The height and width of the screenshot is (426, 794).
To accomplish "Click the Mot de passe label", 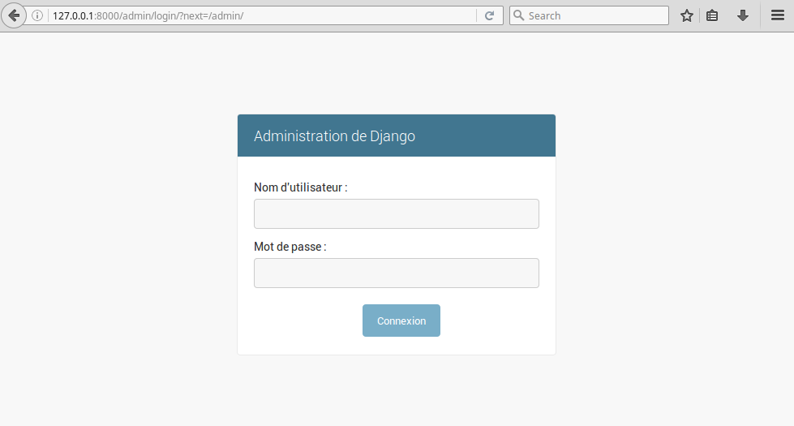I will point(290,247).
